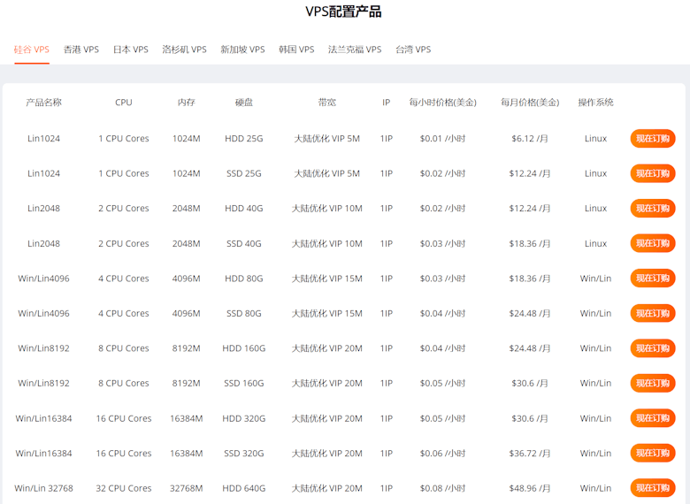Open the 韩国 VPS tab

296,50
